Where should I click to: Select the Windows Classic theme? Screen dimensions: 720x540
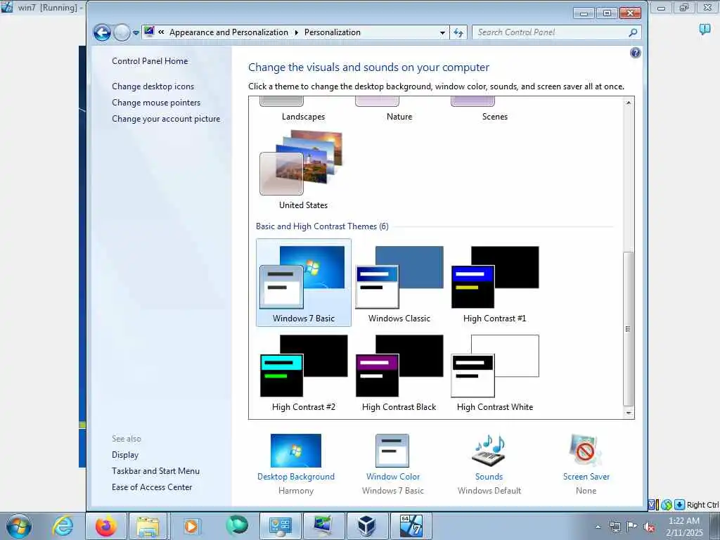[399, 283]
